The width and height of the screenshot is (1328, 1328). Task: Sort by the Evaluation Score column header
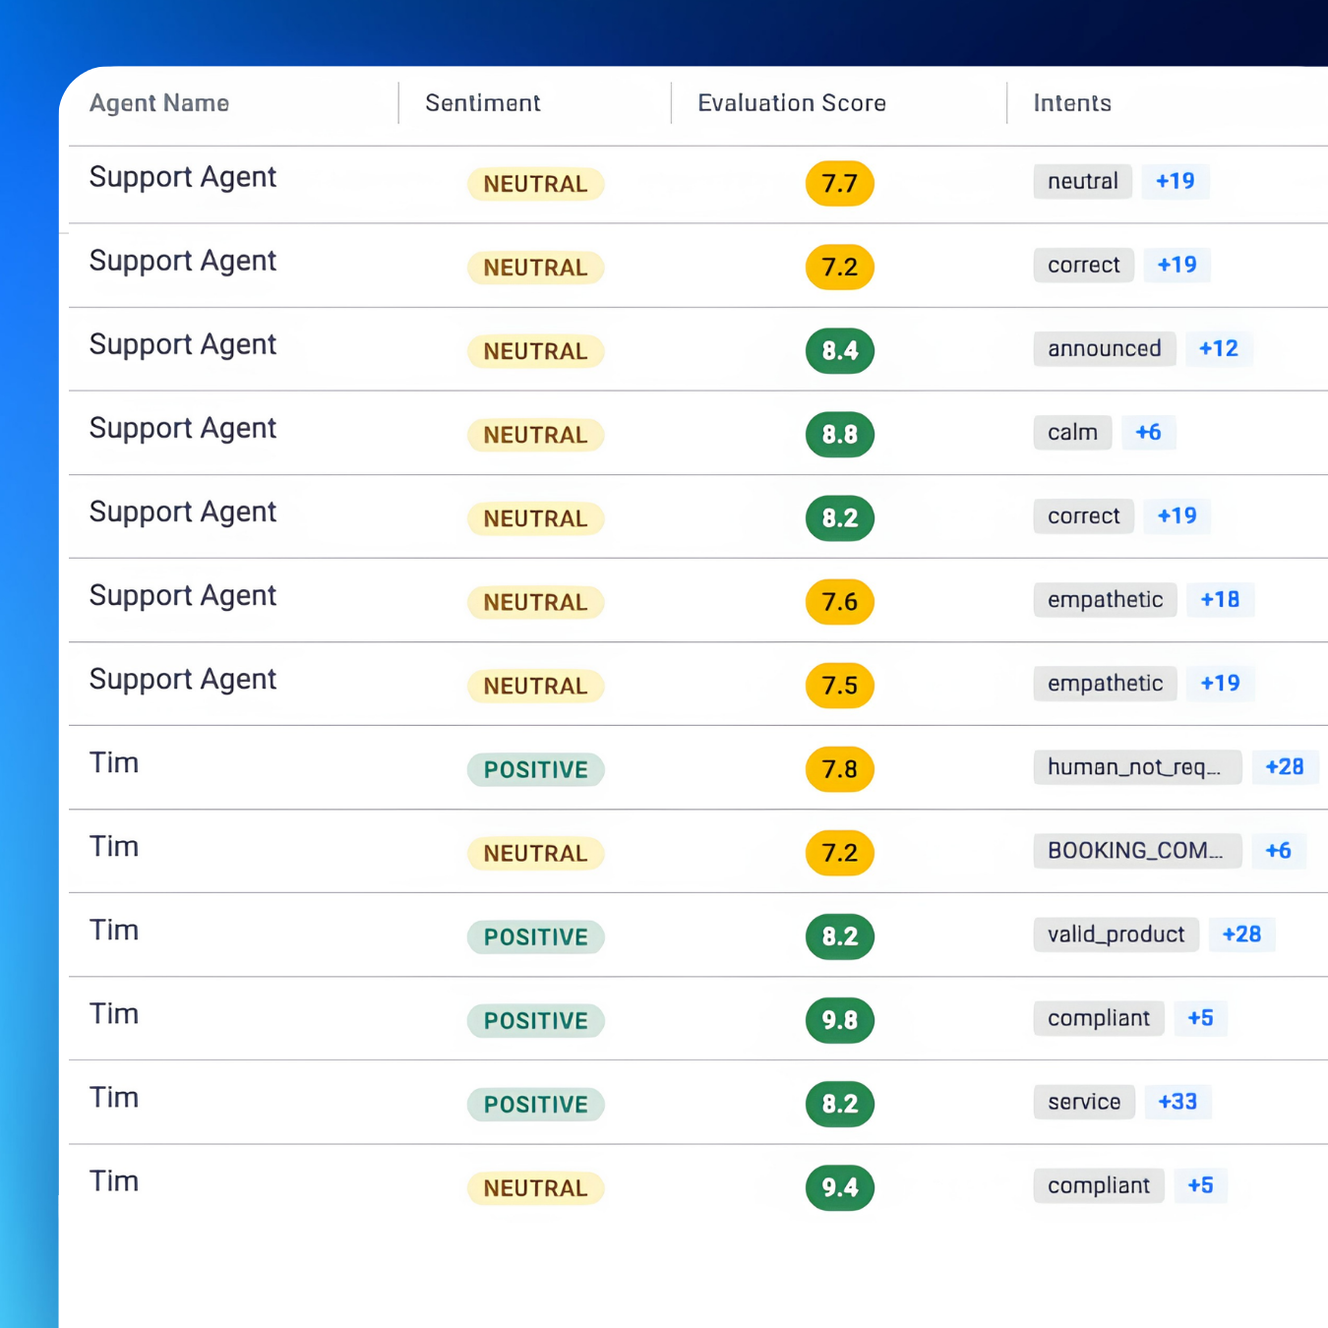[x=792, y=103]
